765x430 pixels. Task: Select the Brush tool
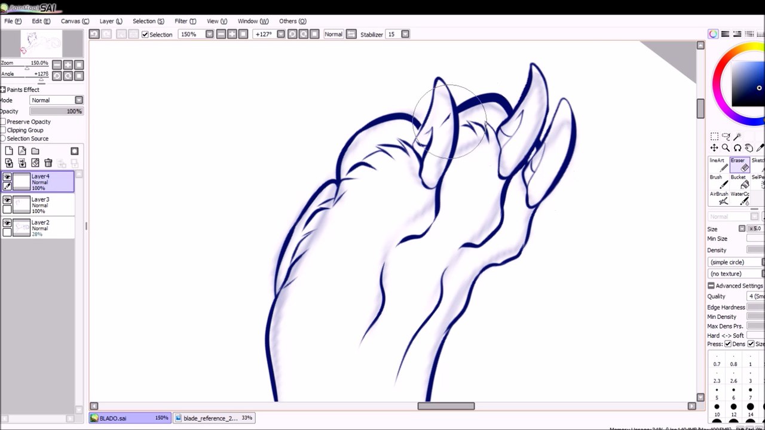tap(718, 182)
